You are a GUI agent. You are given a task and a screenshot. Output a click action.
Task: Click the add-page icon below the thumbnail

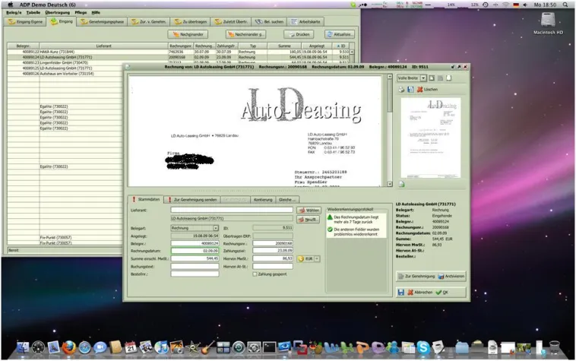tap(401, 184)
